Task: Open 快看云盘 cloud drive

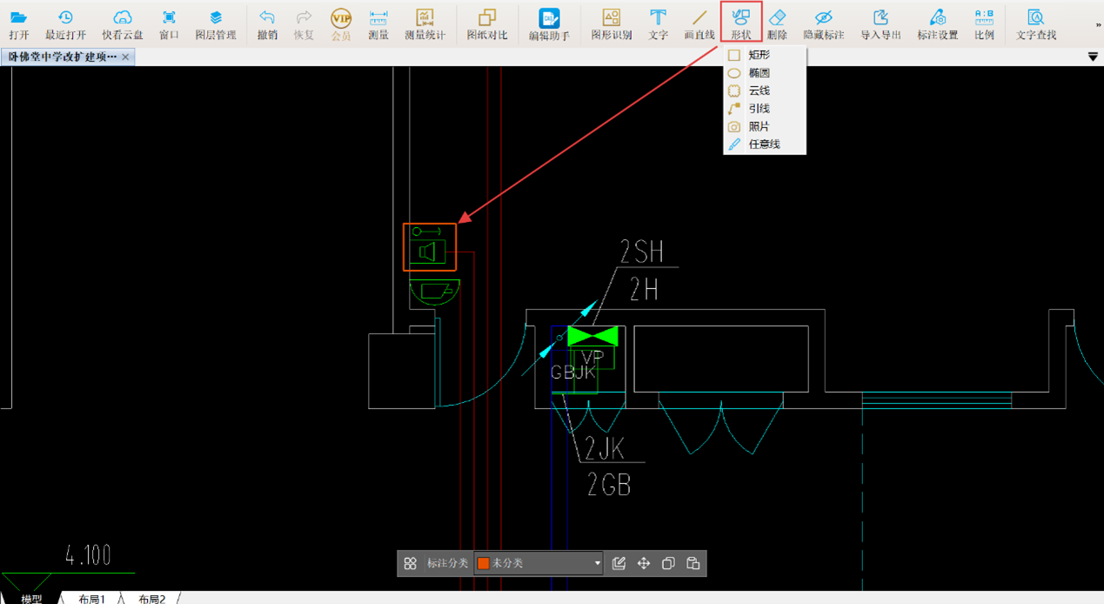Action: [123, 23]
